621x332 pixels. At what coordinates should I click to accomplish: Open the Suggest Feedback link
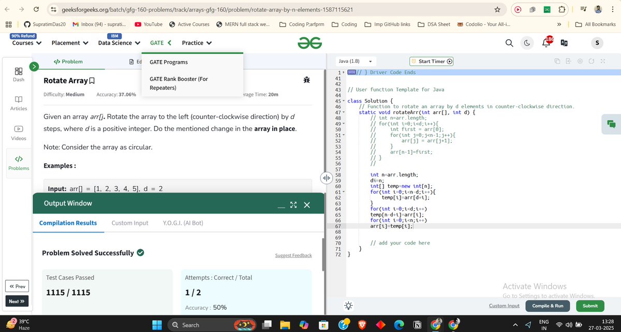pos(293,255)
